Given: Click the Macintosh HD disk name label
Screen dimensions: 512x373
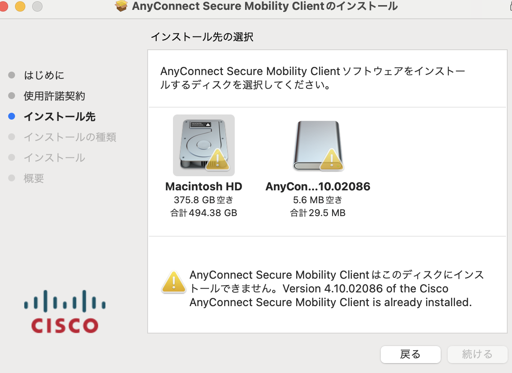Looking at the screenshot, I should [x=203, y=186].
